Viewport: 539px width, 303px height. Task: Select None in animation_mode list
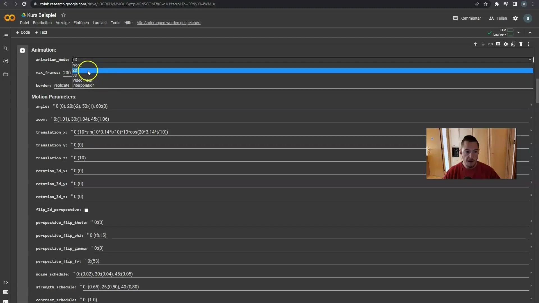tap(303, 65)
